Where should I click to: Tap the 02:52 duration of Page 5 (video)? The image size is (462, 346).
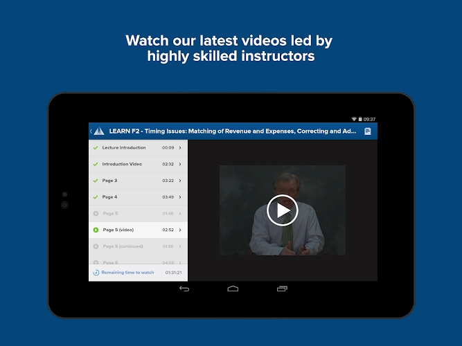(x=168, y=230)
